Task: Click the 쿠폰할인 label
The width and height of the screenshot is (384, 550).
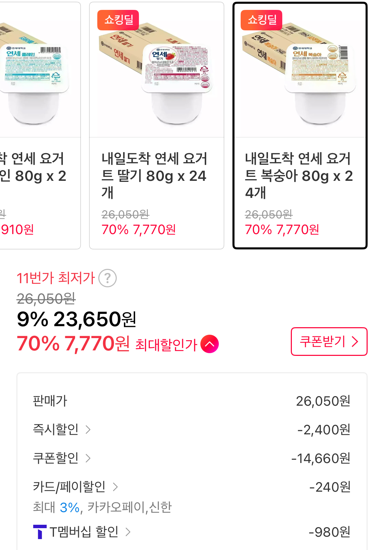Action: pyautogui.click(x=56, y=458)
